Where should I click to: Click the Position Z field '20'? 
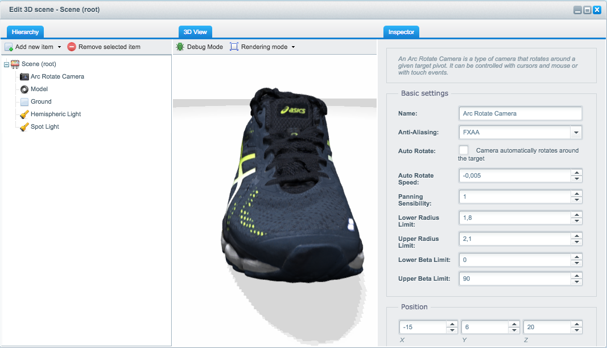coord(547,327)
